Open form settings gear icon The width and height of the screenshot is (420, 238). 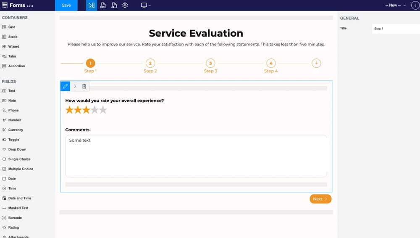coord(125,5)
